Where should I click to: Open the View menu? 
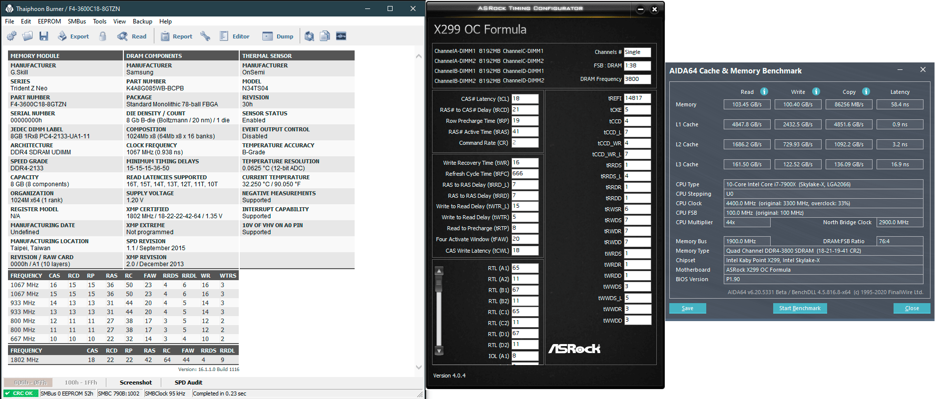(120, 21)
